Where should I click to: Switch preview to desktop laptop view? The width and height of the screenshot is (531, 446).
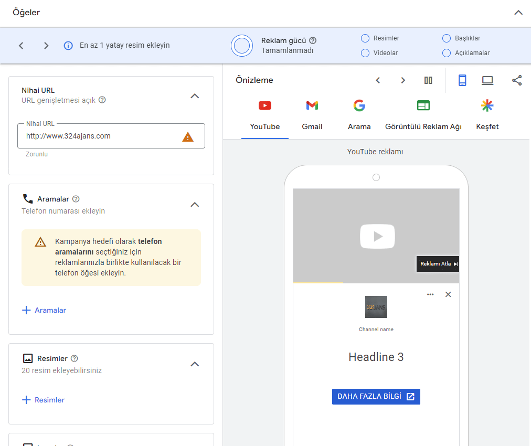[x=487, y=80]
